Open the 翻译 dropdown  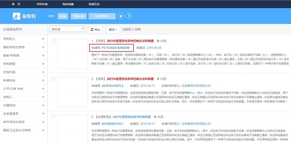coord(113,30)
